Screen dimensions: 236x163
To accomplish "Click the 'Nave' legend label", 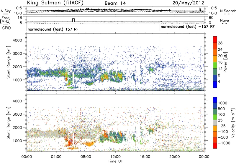I will click(x=224, y=21).
